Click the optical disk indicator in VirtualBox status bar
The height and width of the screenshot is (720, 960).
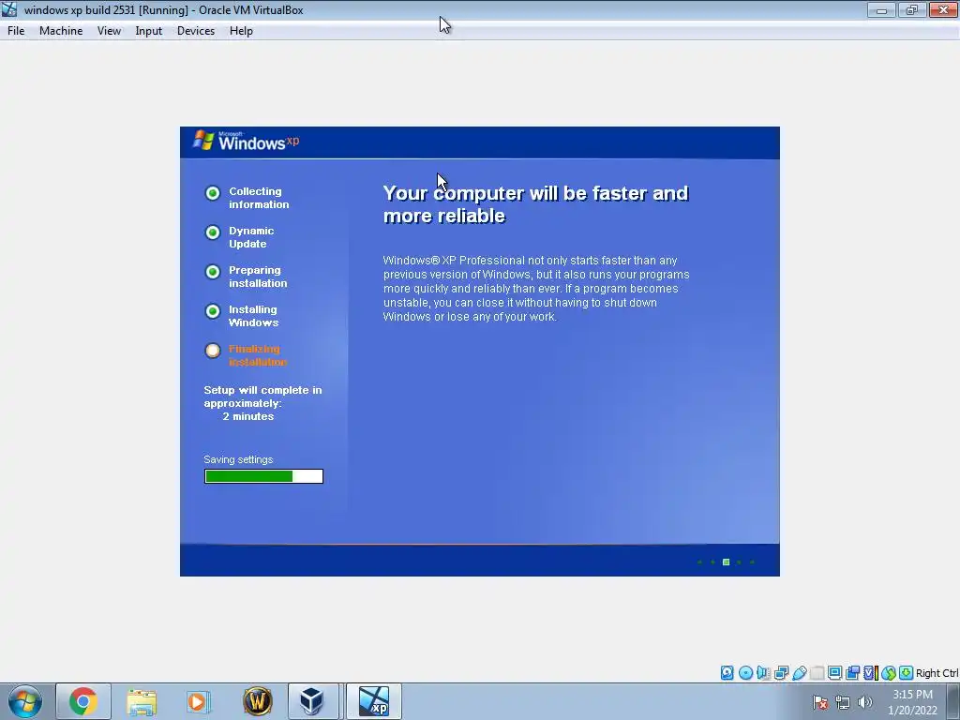[x=745, y=673]
